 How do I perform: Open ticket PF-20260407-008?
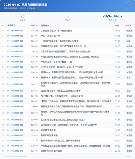(15, 67)
